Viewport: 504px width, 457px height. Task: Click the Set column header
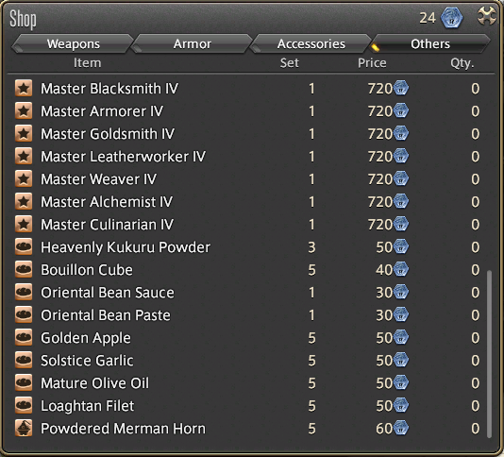pyautogui.click(x=290, y=62)
